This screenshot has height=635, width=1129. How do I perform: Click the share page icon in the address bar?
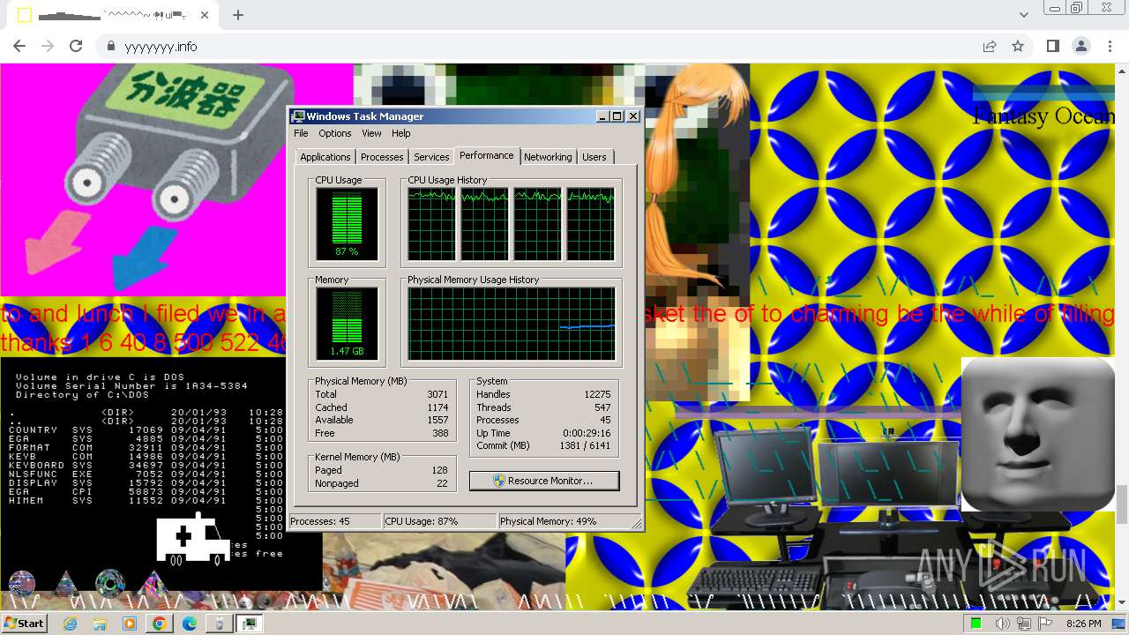point(990,46)
